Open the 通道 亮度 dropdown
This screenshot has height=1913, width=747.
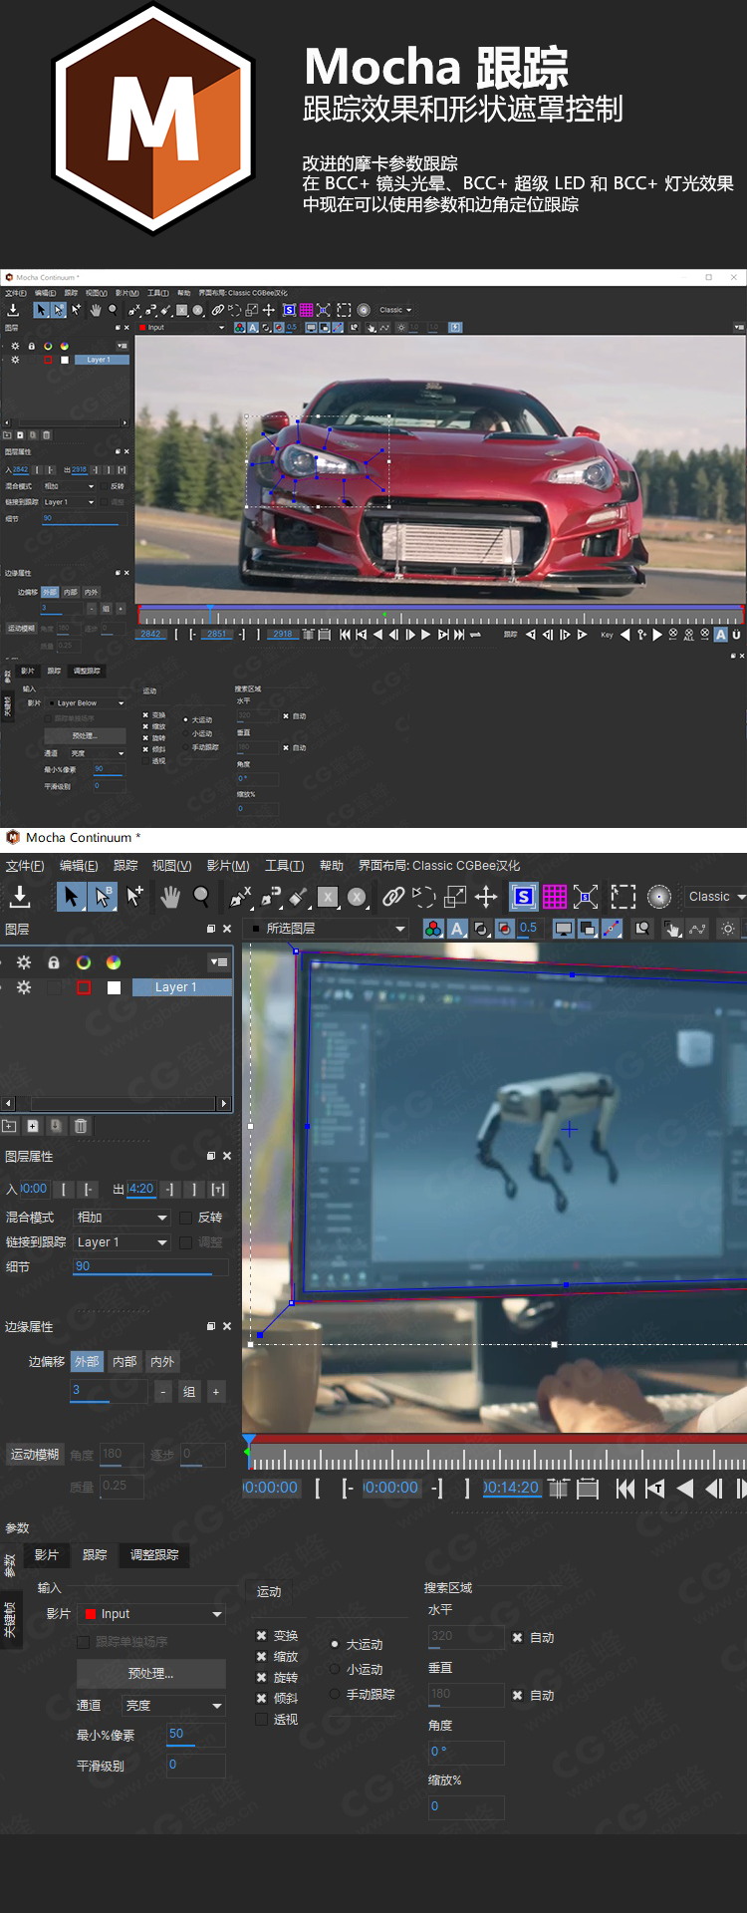(173, 1706)
